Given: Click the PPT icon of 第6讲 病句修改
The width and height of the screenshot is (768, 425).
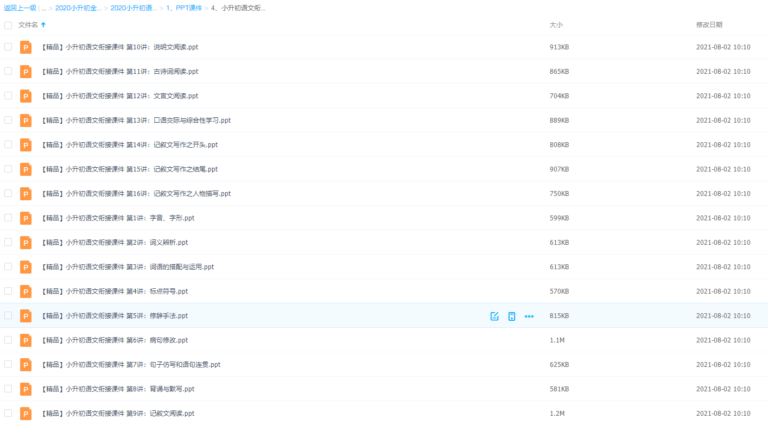Looking at the screenshot, I should 26,340.
